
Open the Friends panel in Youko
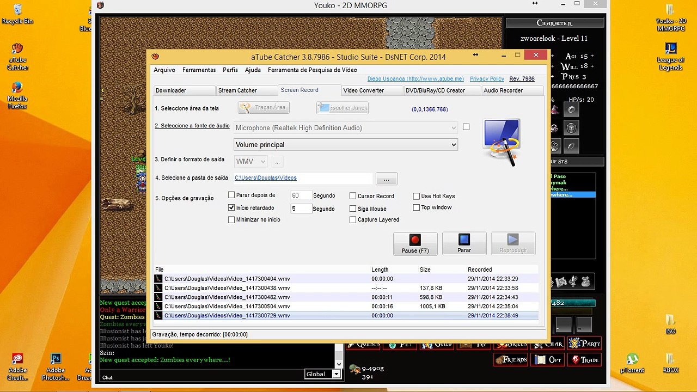[511, 359]
